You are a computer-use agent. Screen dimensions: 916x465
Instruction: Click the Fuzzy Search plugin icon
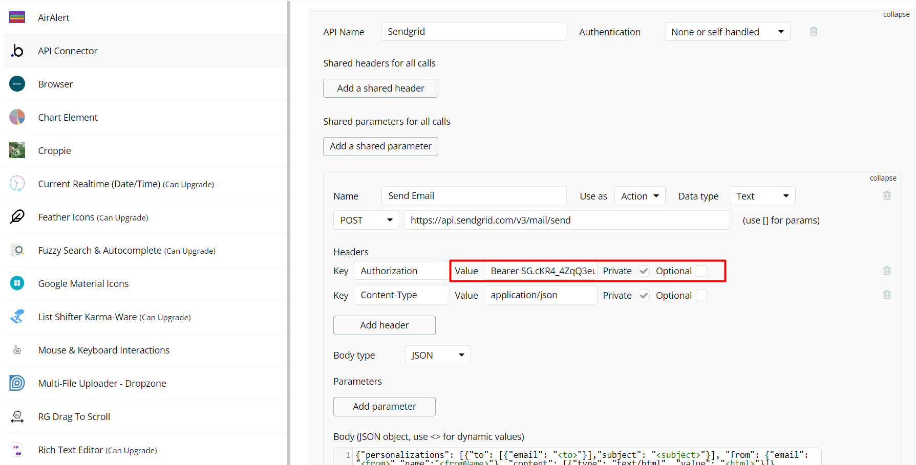[x=17, y=250]
